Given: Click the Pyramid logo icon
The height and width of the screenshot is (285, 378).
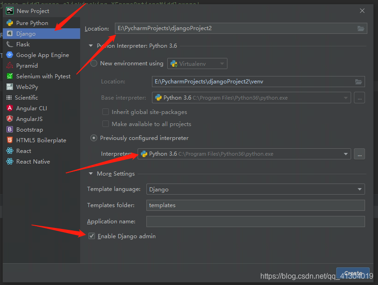Looking at the screenshot, I should point(10,65).
